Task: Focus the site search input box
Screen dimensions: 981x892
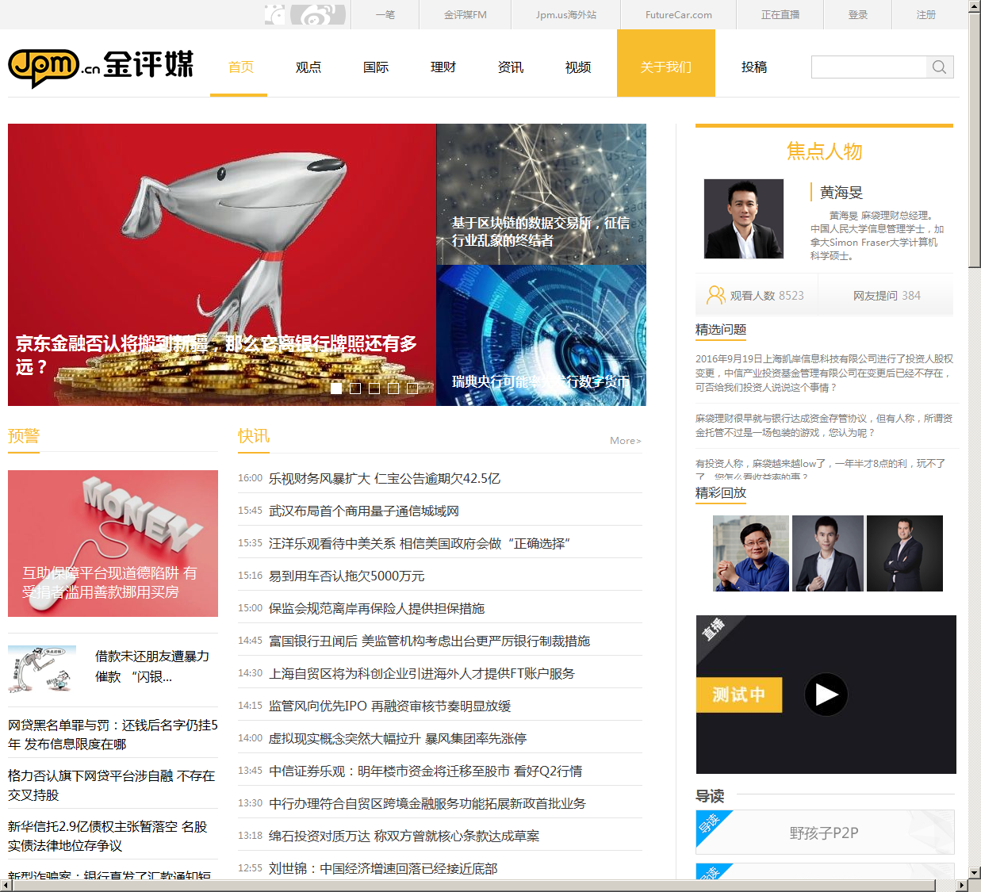Action: point(869,67)
